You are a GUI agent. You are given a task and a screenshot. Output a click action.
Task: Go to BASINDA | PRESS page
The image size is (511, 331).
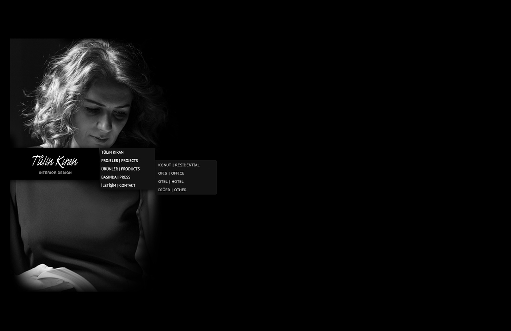click(x=116, y=177)
